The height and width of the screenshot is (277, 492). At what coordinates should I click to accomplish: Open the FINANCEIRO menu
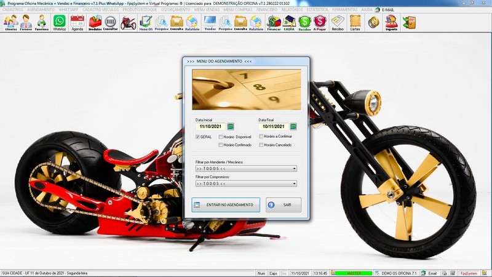coord(267,10)
